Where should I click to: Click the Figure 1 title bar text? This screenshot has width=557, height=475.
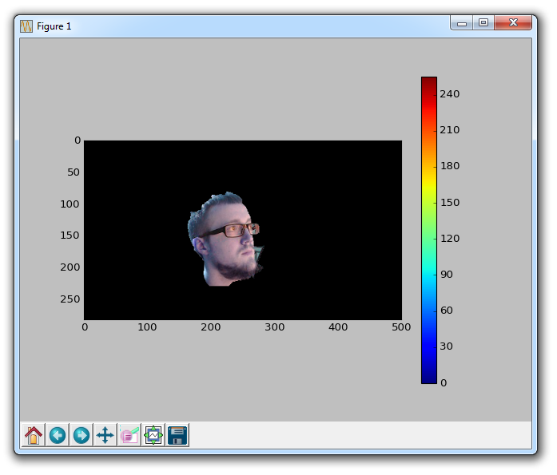coord(54,26)
